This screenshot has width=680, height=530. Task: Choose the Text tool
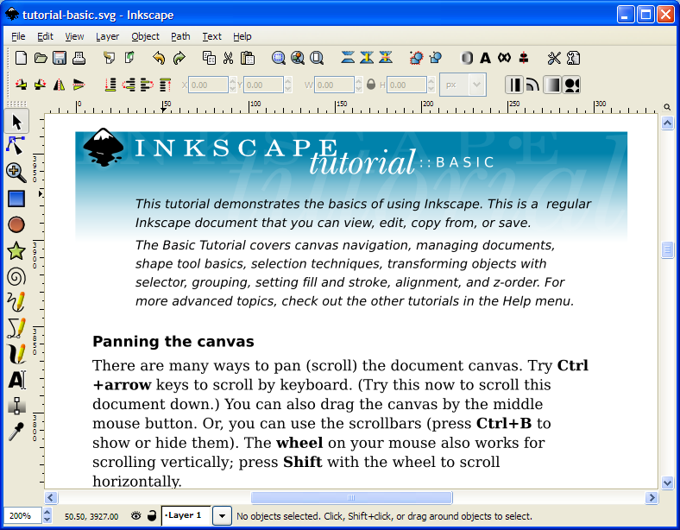(x=16, y=380)
